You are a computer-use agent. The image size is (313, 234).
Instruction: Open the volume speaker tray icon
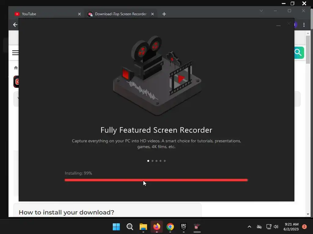pyautogui.click(x=276, y=227)
